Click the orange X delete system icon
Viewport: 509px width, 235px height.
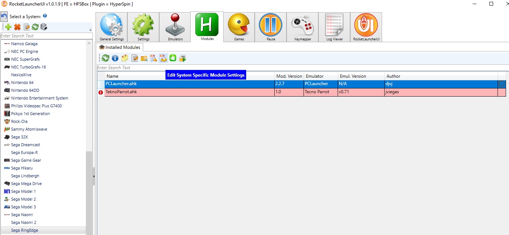pyautogui.click(x=17, y=27)
